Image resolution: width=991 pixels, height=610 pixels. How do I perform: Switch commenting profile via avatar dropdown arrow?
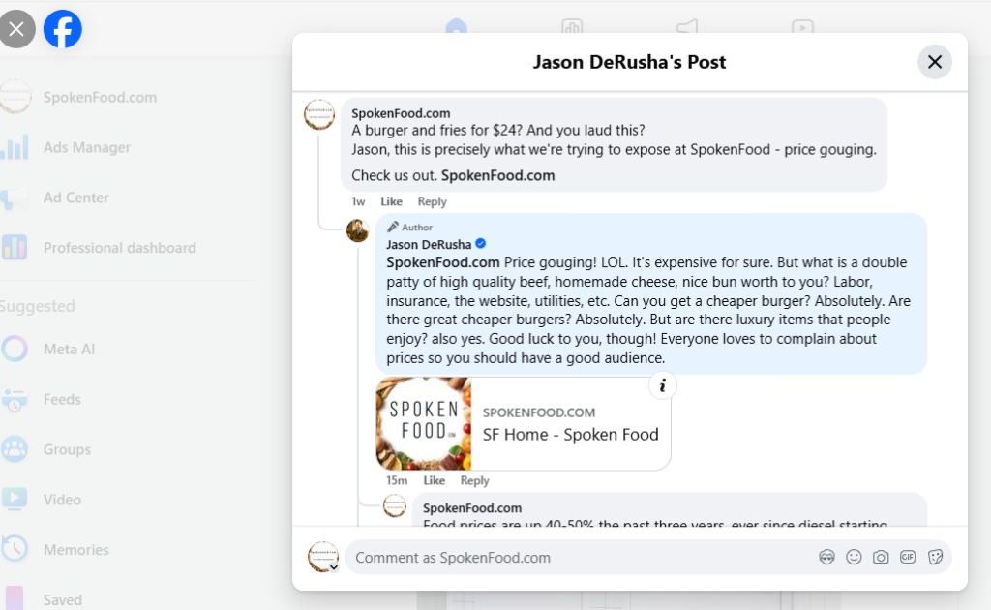334,567
